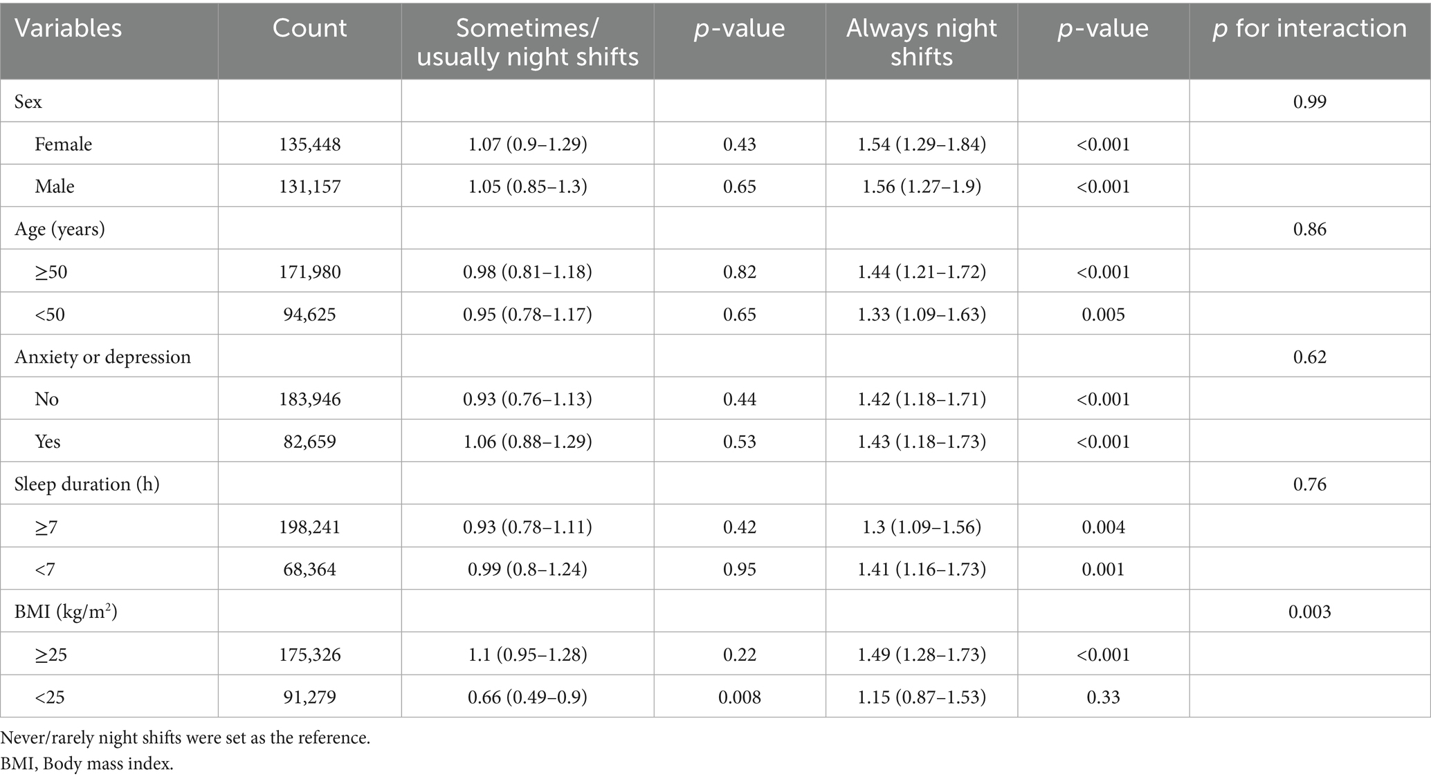The height and width of the screenshot is (779, 1431).
Task: Click the "BMI (kg/m²)" row label
Action: click(x=66, y=612)
